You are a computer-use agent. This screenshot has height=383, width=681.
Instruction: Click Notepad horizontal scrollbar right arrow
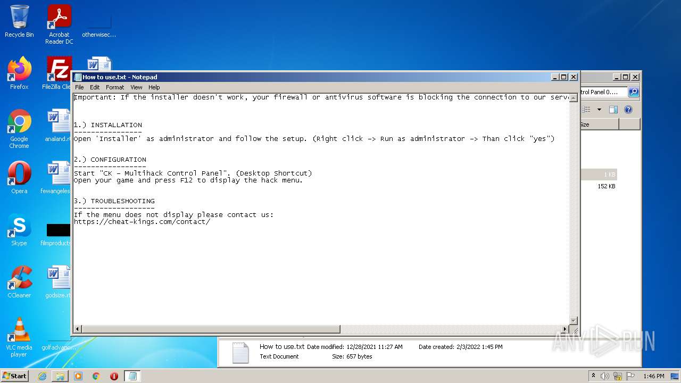pyautogui.click(x=565, y=329)
